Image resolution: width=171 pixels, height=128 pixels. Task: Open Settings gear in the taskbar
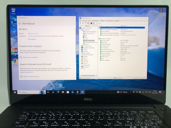78,92
